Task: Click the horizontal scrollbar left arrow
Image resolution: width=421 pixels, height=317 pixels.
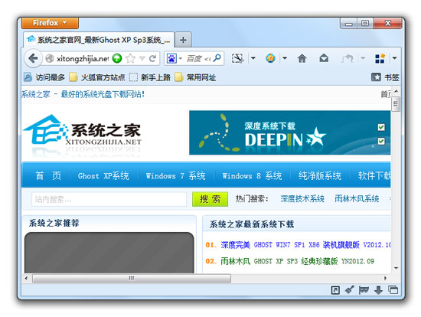Action: tap(26, 278)
